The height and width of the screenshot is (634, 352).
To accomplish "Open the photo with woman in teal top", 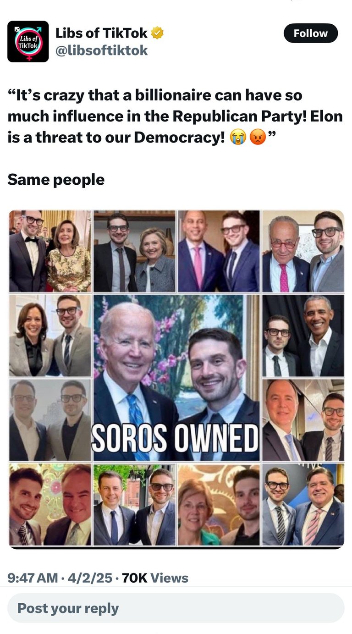I will 219,504.
